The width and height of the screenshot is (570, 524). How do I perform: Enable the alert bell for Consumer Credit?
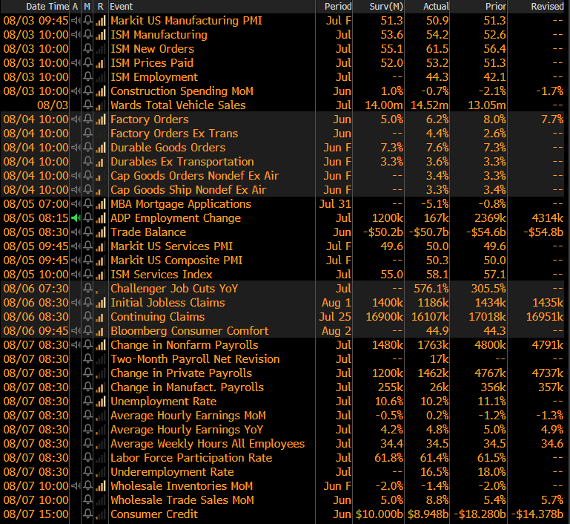coord(87,514)
